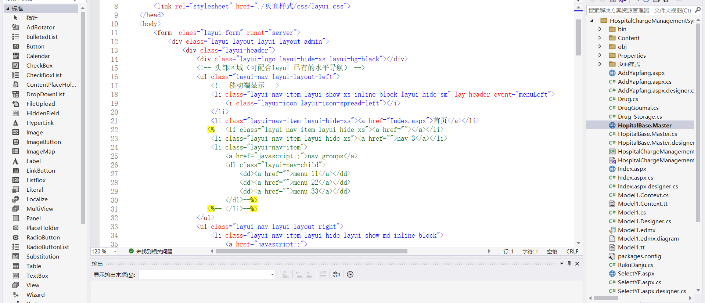The height and width of the screenshot is (303, 705).
Task: Select Model1.edmx file
Action: tap(636, 230)
